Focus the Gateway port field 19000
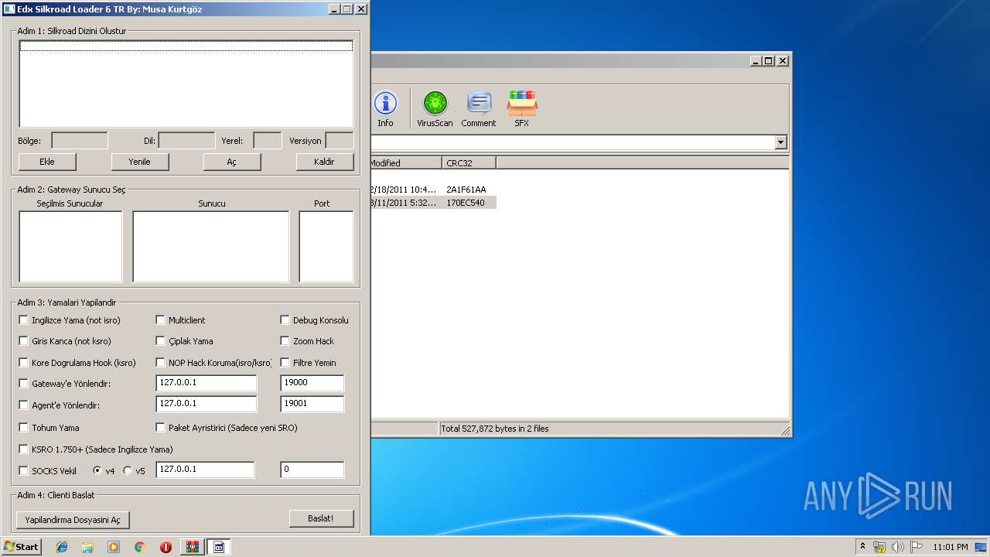Screen dimensions: 990x557 point(312,383)
